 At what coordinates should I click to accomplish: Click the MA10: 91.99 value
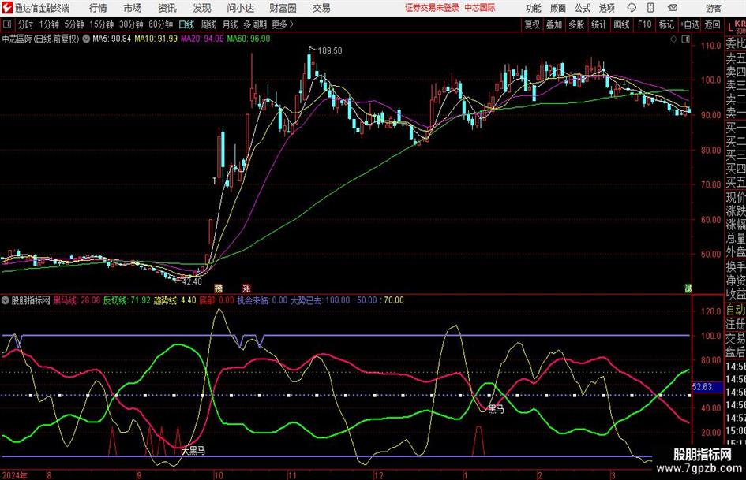point(156,39)
